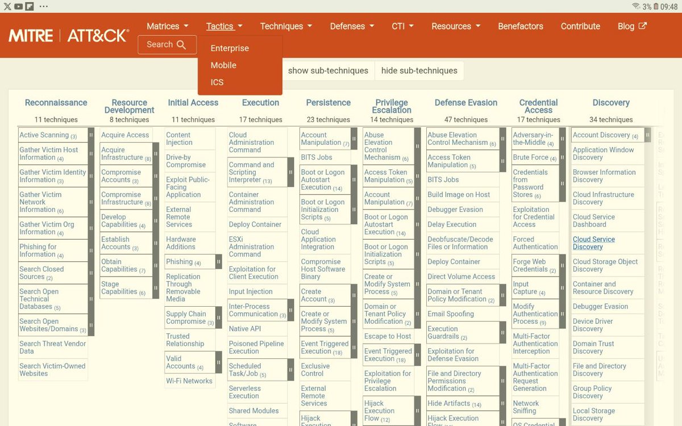Open Exclusive Control technique
The width and height of the screenshot is (682, 426).
click(x=315, y=370)
